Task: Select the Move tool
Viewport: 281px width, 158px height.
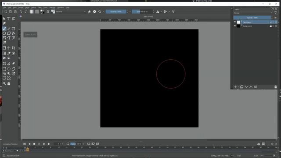Action: [x=9, y=48]
